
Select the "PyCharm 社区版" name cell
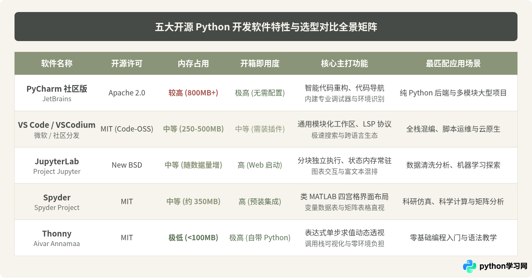click(x=57, y=88)
